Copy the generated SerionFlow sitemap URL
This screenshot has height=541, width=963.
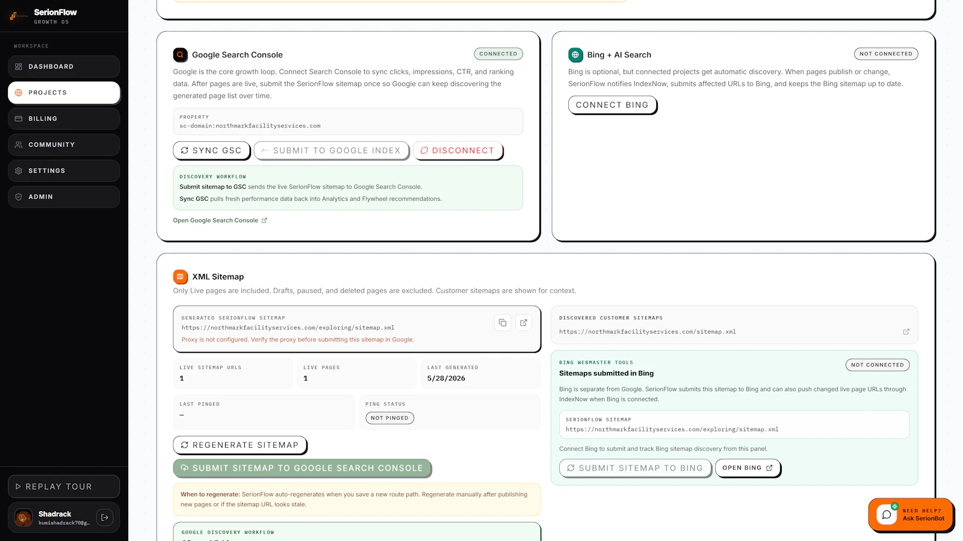(503, 323)
